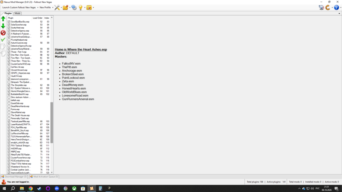
Task: Expand Launch Custom Fallout: New Vegas dropdown arrow
Action: point(38,8)
